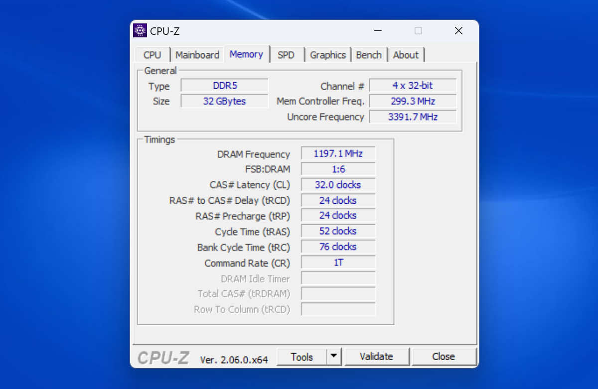Image resolution: width=598 pixels, height=389 pixels.
Task: Click the 76 clocks tRC value
Action: point(338,247)
